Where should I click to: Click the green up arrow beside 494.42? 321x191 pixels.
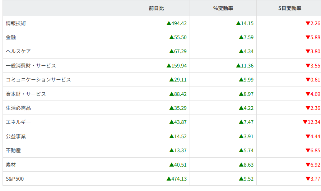(169, 23)
